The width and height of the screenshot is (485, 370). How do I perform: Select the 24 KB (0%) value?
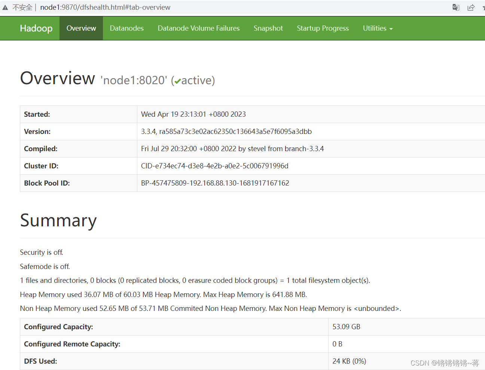tap(350, 361)
